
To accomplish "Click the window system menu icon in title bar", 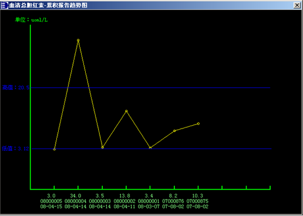I will pyautogui.click(x=5, y=5).
